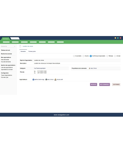
Task: Click the person icon beside request owner Marc Simon
Action: 90,68
